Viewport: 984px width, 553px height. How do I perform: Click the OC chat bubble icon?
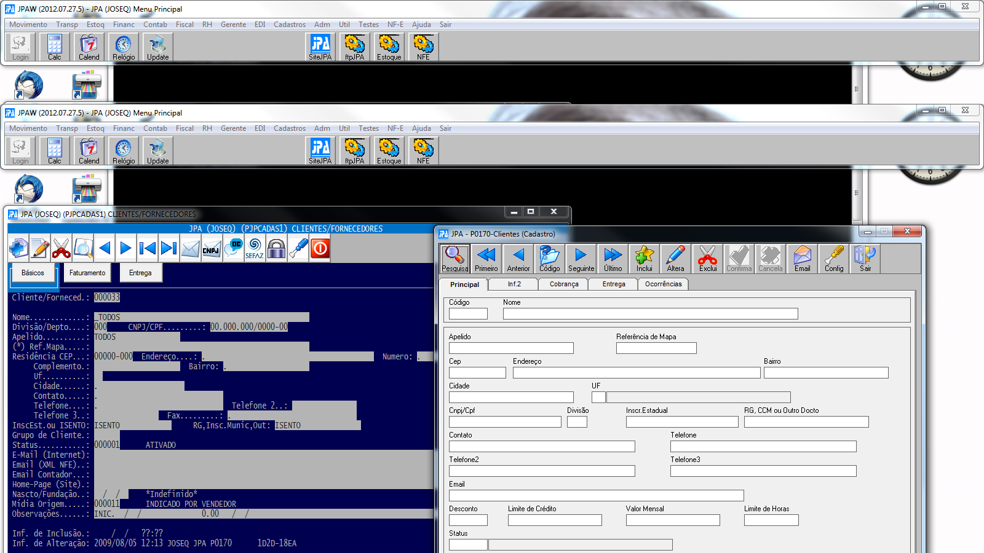233,249
